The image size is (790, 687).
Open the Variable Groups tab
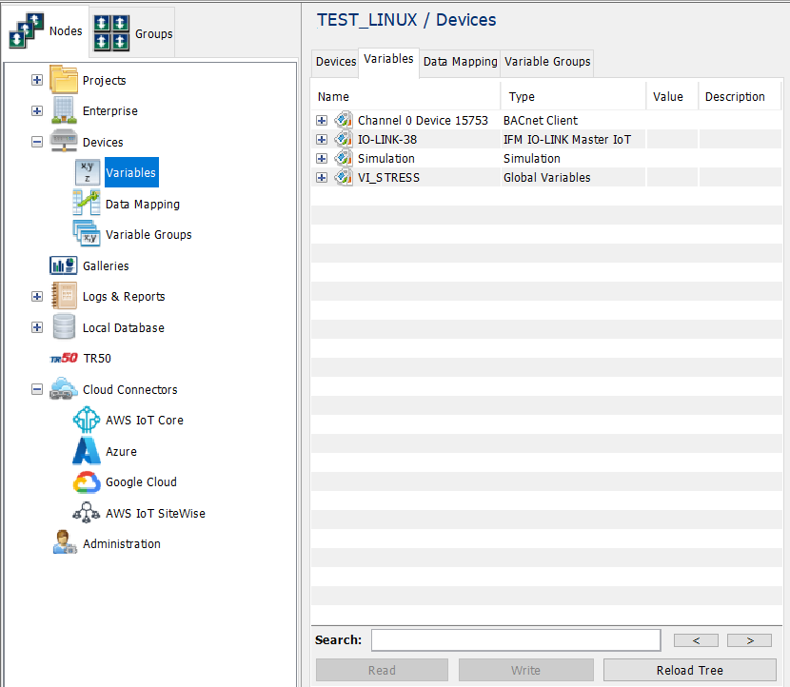547,61
